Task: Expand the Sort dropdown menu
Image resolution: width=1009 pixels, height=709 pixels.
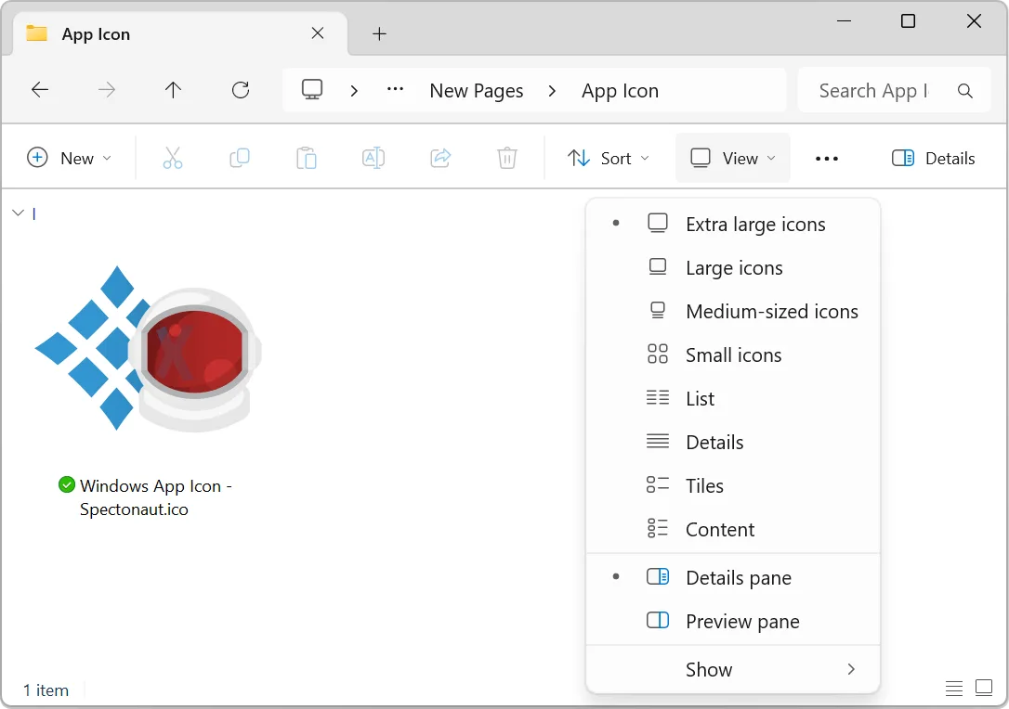Action: [x=609, y=159]
